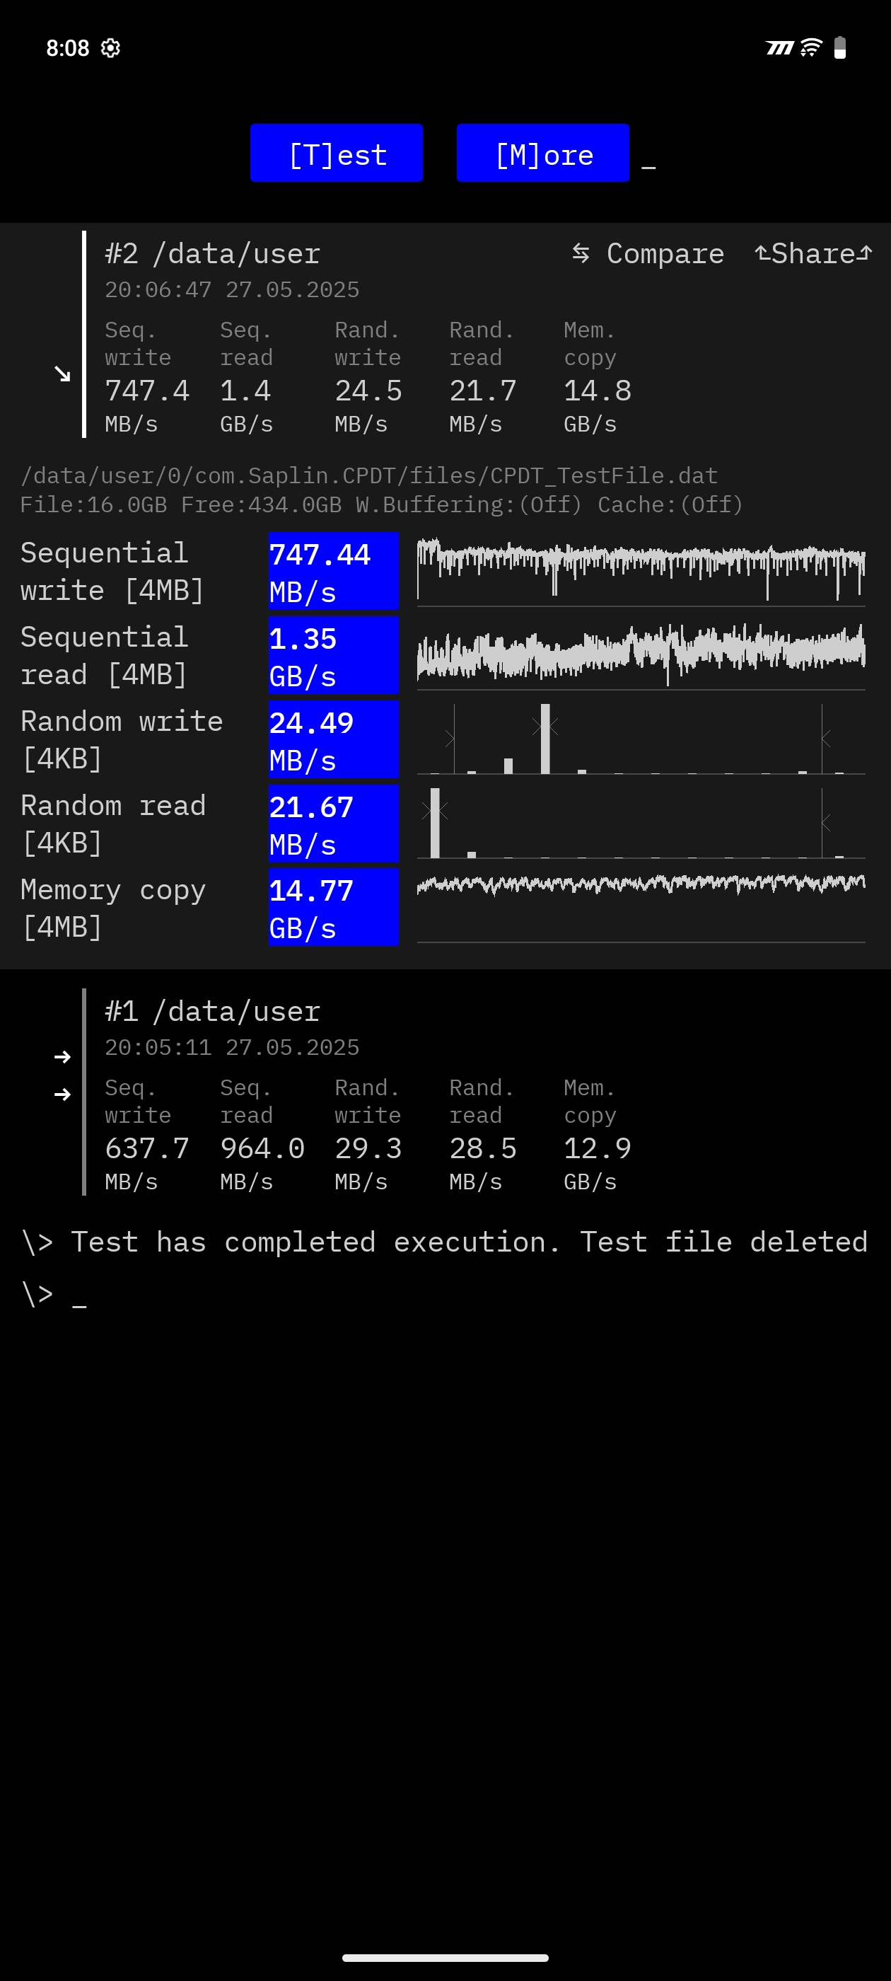Image resolution: width=891 pixels, height=1981 pixels.
Task: Tap the Memory copy 14.77 GB/s value
Action: coord(333,908)
